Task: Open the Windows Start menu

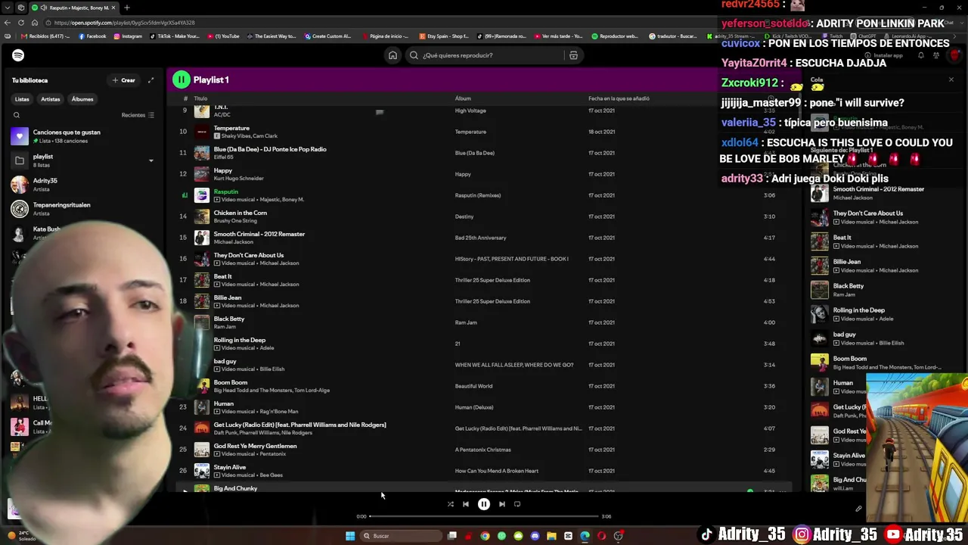Action: tap(350, 536)
